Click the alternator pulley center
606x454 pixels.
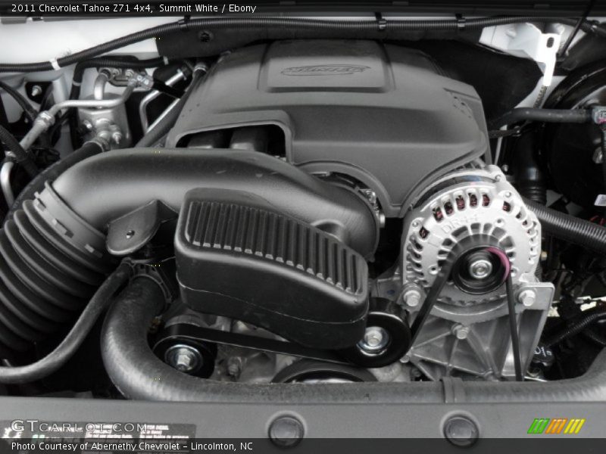(x=479, y=267)
